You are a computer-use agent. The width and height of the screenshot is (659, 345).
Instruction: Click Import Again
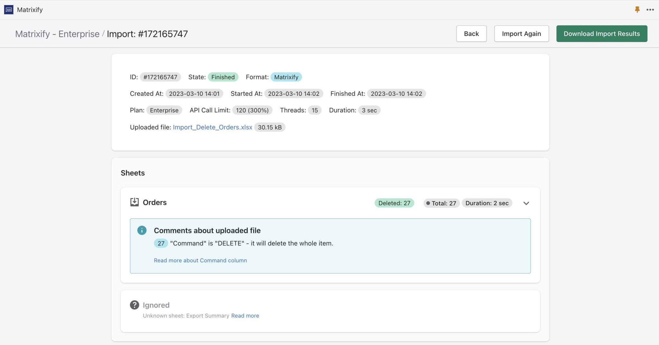(x=521, y=33)
